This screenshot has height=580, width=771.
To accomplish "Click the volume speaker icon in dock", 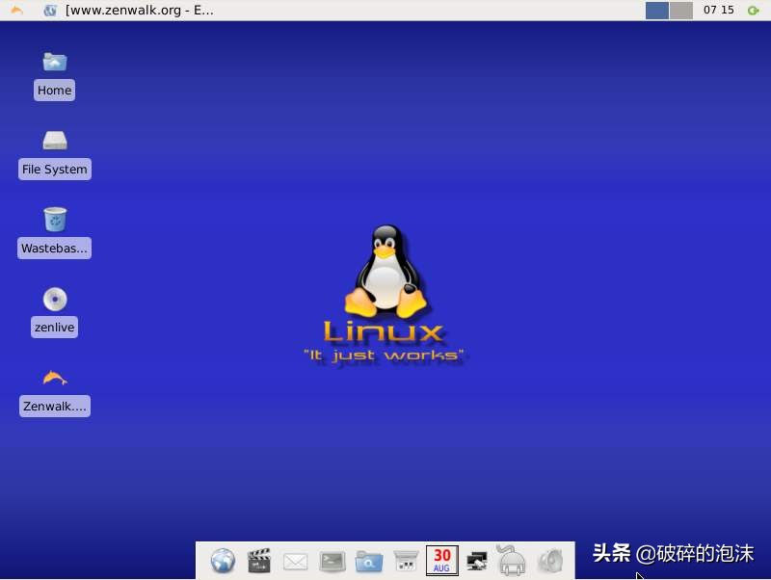I will point(549,560).
